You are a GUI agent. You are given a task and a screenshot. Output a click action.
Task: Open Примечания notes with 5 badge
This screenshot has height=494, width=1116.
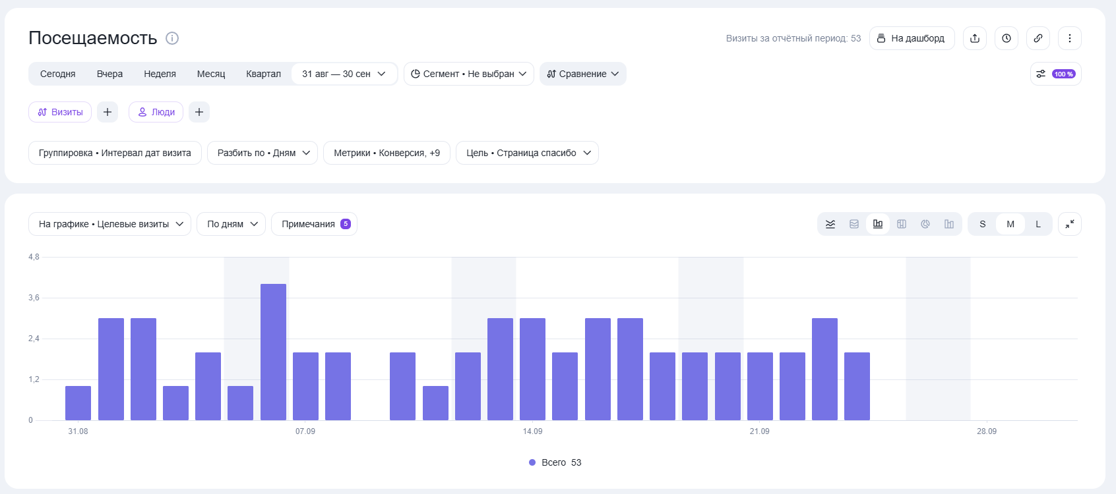pos(314,224)
